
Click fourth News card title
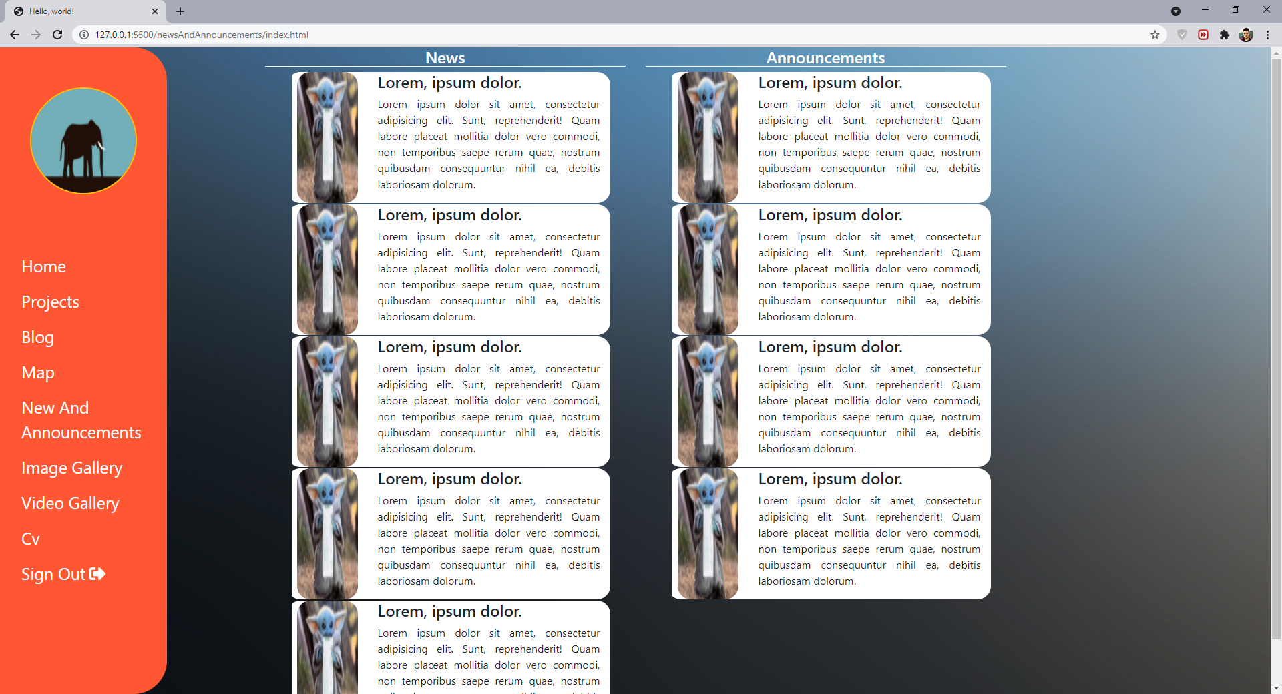[x=449, y=479]
